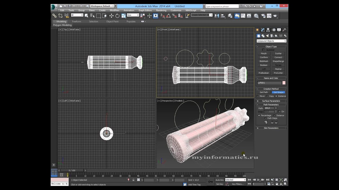Activate the Select and Rotate tool
This screenshot has height=190, width=339.
pyautogui.click(x=117, y=16)
